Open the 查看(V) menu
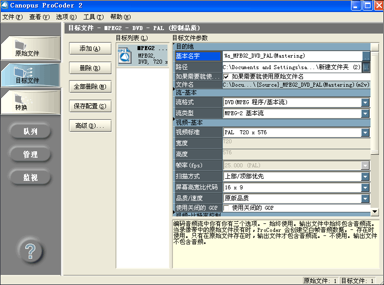The width and height of the screenshot is (384, 285). click(x=39, y=17)
